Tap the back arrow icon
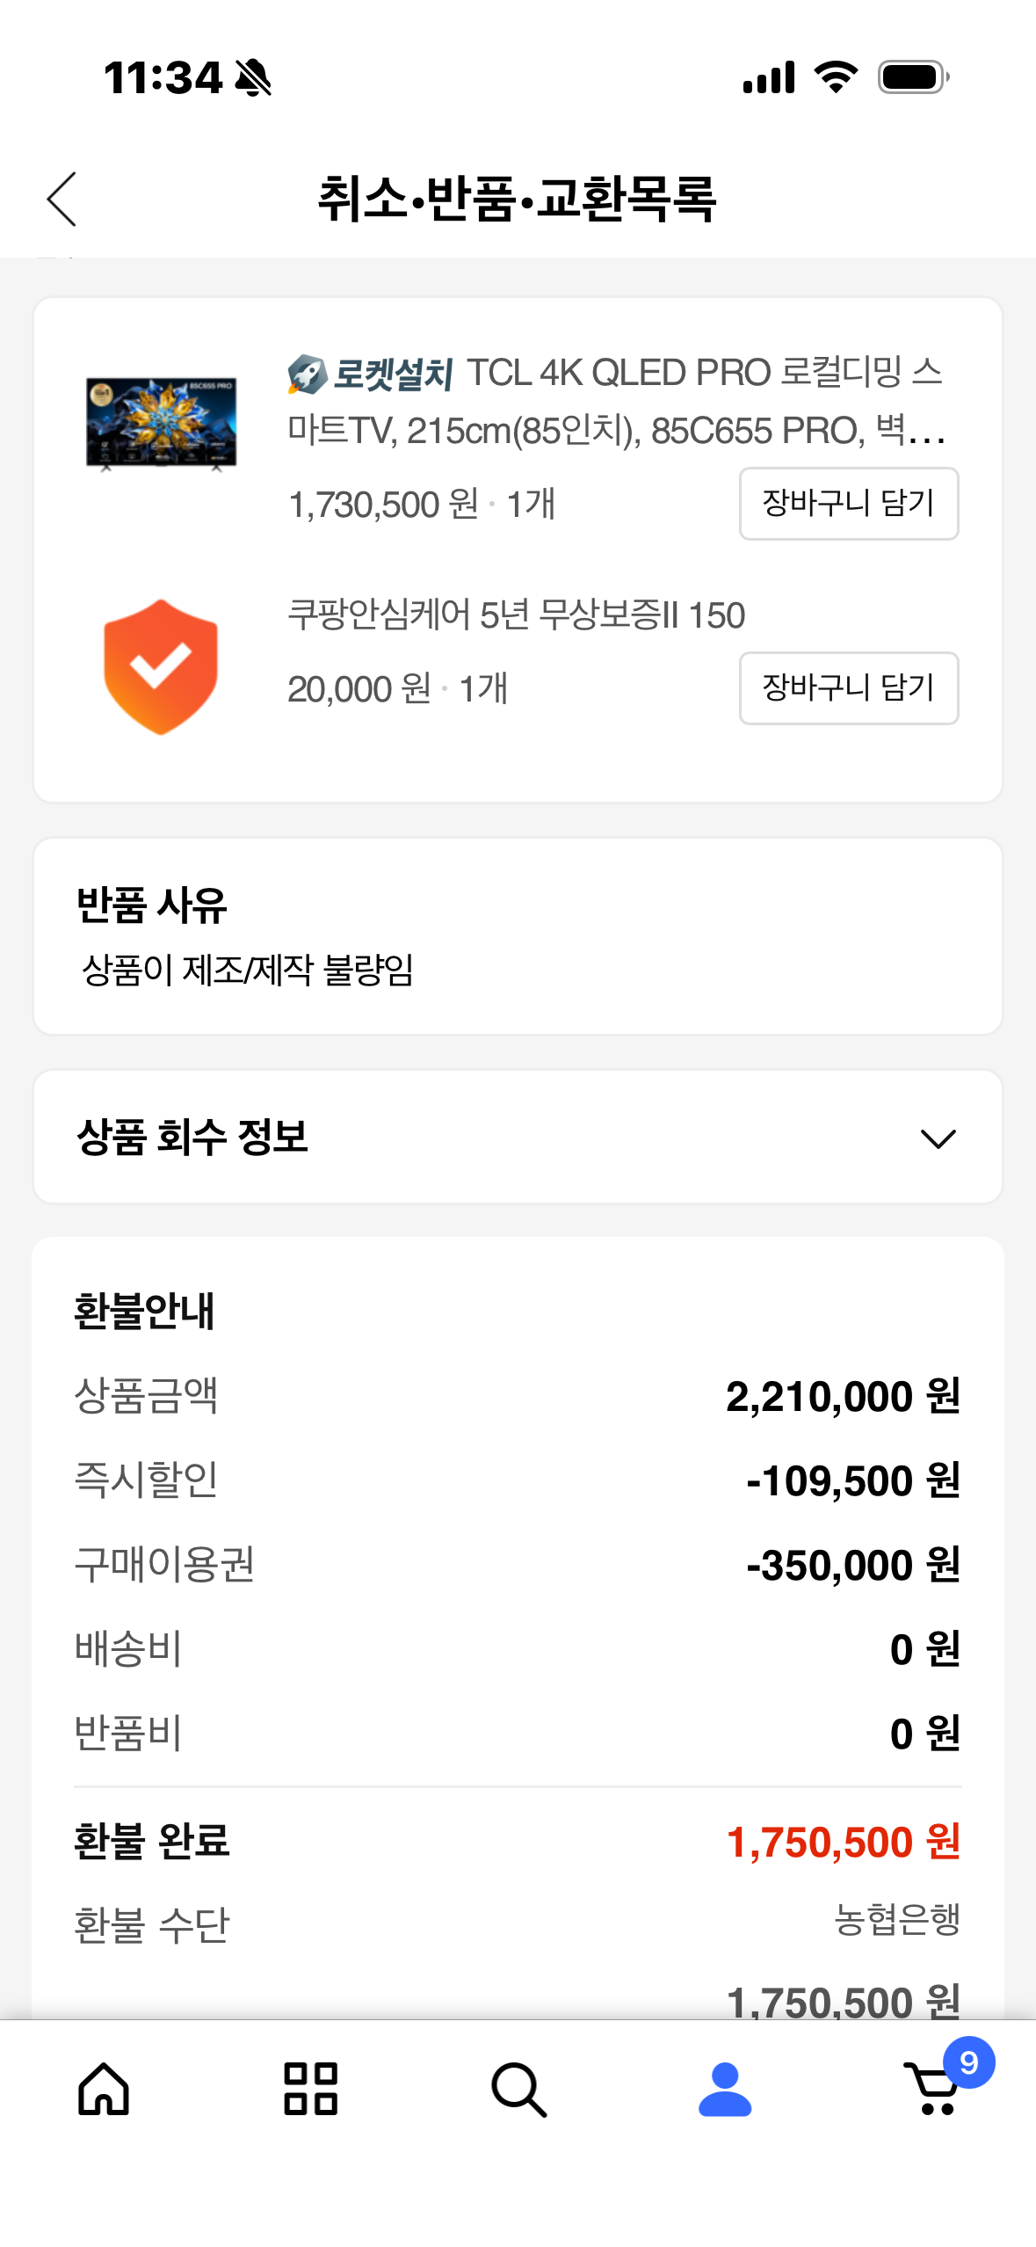 [x=62, y=199]
